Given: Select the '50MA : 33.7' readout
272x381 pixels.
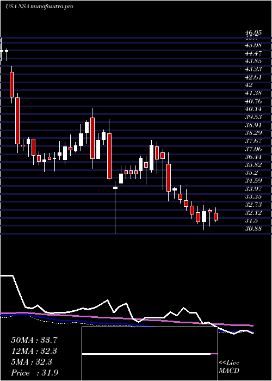Looking at the screenshot, I should (x=34, y=340).
